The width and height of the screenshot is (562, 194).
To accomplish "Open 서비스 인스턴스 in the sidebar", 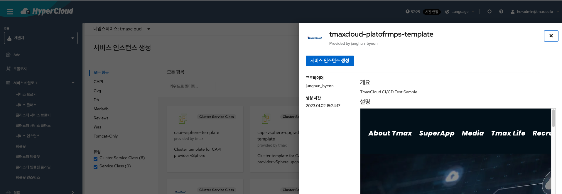I will coord(28,136).
